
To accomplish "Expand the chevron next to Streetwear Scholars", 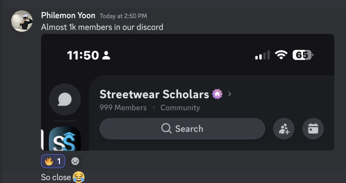I will [230, 94].
